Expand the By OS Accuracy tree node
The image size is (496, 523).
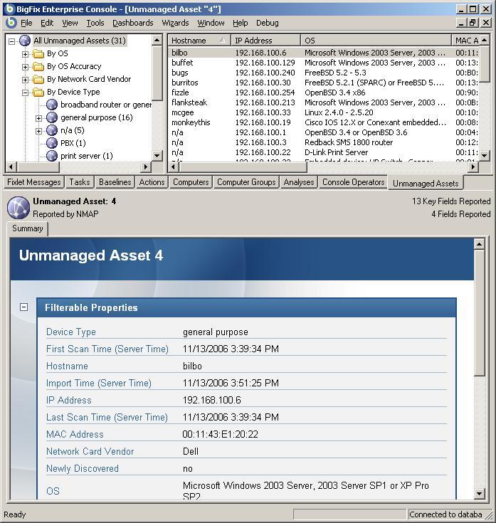[25, 67]
